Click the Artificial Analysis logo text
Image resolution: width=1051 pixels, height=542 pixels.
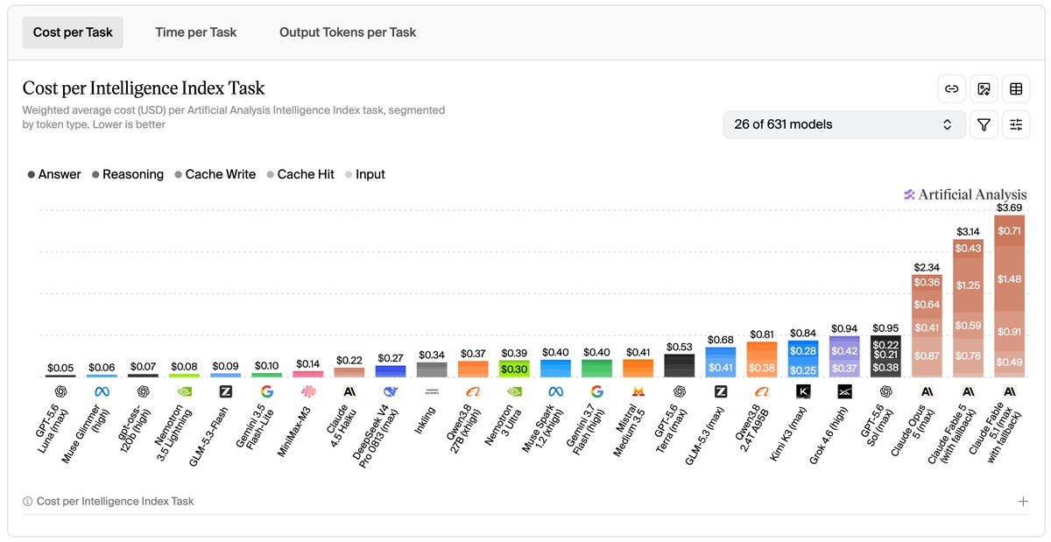click(x=965, y=194)
